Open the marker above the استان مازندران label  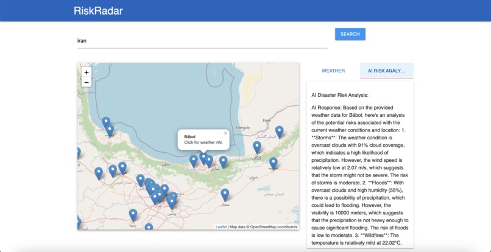[194, 161]
